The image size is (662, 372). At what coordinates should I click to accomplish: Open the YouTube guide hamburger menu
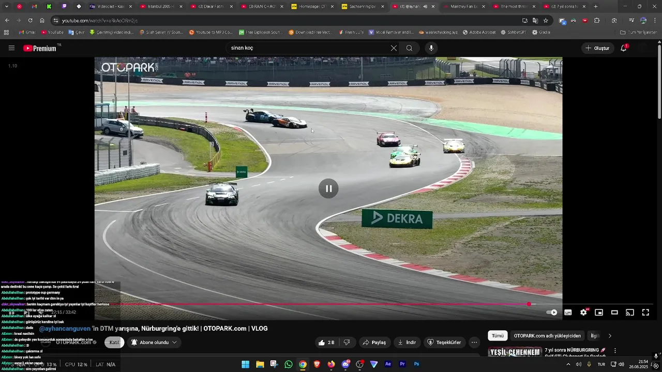pos(11,48)
